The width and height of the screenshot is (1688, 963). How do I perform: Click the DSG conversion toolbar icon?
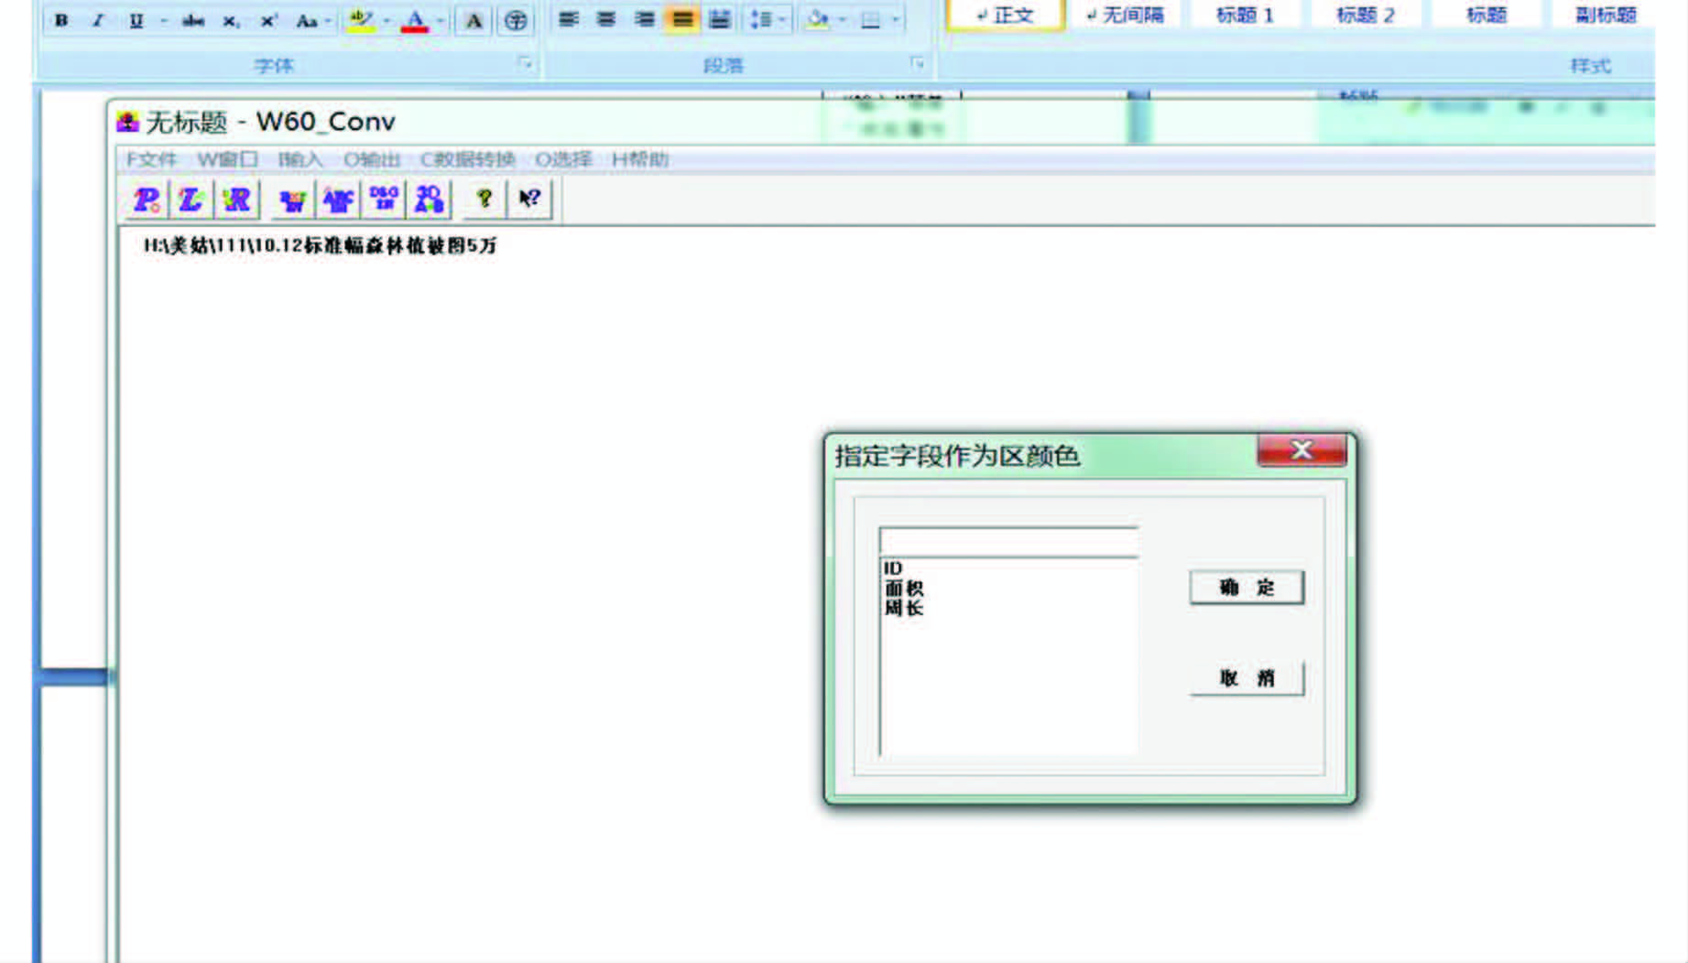click(384, 200)
